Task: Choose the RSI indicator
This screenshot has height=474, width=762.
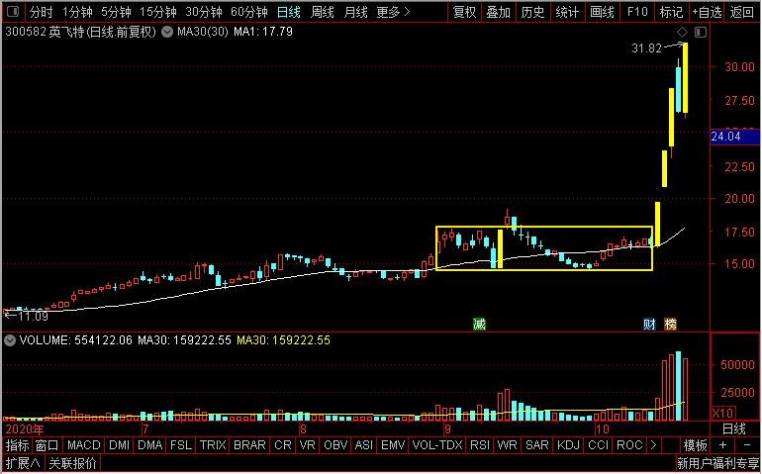Action: [480, 445]
